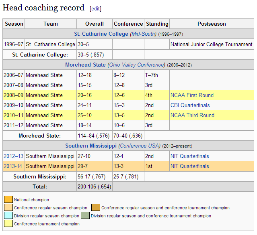The height and width of the screenshot is (235, 257).
Task: Select the 10–6 conference record cell
Action: [128, 125]
